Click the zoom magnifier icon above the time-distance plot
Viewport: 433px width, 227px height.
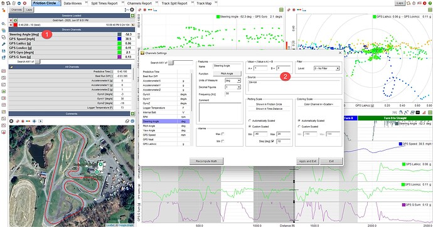pyautogui.click(x=401, y=112)
